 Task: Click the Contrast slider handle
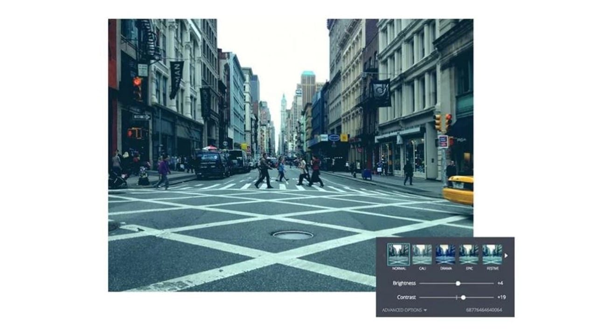(x=463, y=297)
